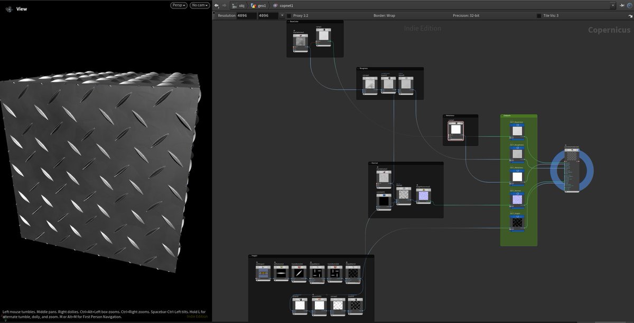
Task: Select the OUT_Roughness node thumbnail
Action: click(x=518, y=153)
